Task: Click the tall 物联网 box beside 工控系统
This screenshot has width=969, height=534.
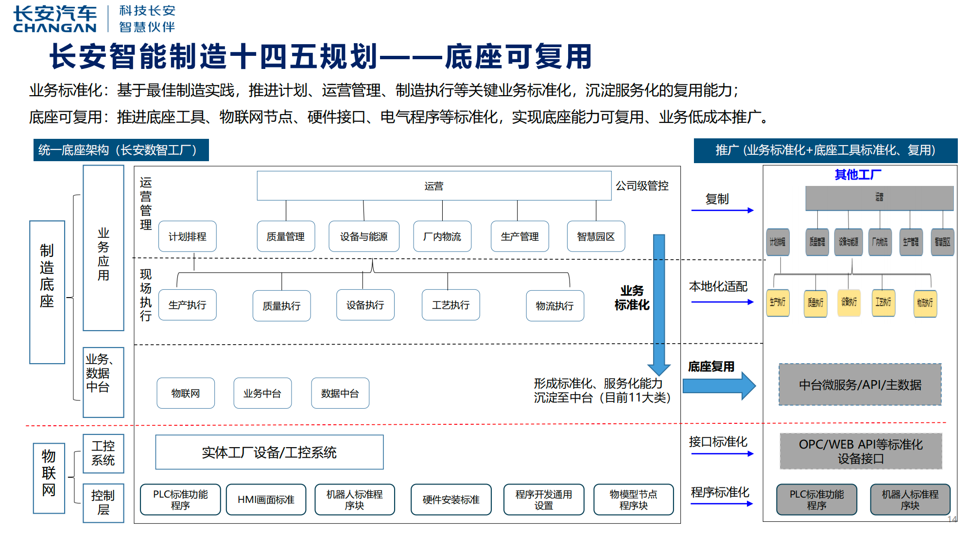Action: (49, 478)
